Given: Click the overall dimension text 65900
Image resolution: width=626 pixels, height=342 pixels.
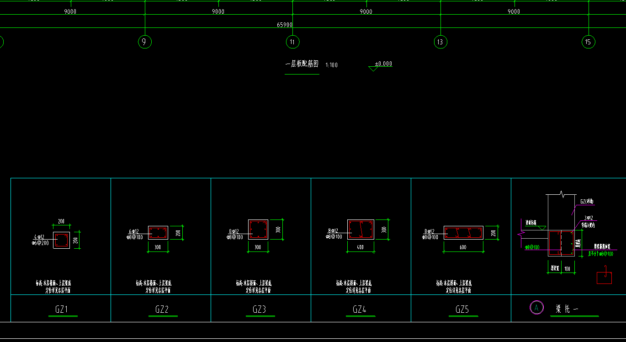Looking at the screenshot, I should click(x=285, y=25).
